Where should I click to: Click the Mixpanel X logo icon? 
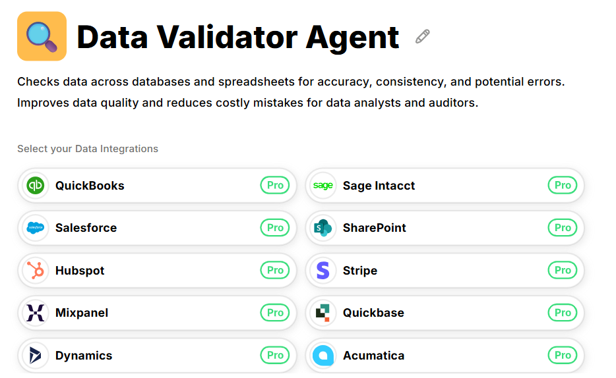[x=36, y=313]
